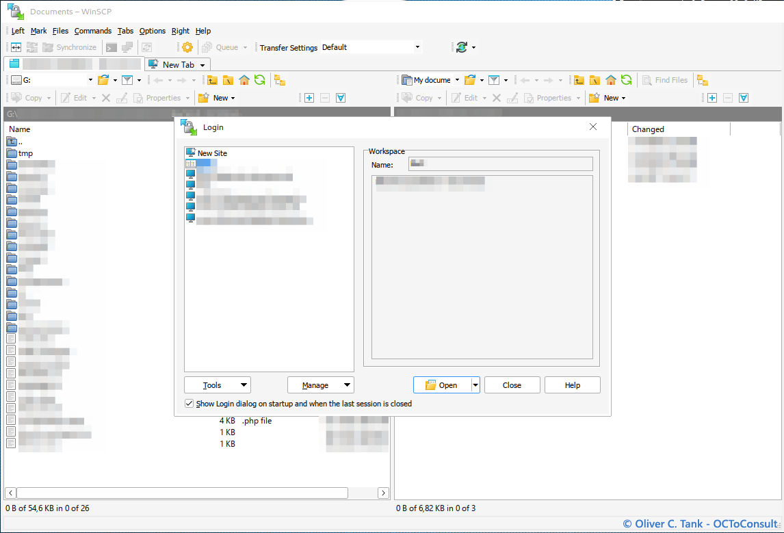Refresh the left panel directory
The height and width of the screenshot is (533, 784).
click(259, 80)
